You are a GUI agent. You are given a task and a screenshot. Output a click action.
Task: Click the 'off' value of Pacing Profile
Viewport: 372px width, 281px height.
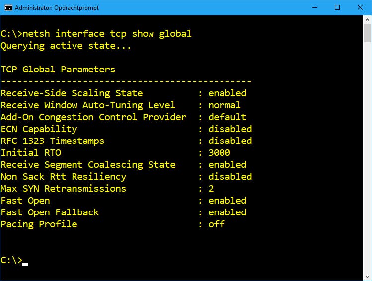pos(216,224)
